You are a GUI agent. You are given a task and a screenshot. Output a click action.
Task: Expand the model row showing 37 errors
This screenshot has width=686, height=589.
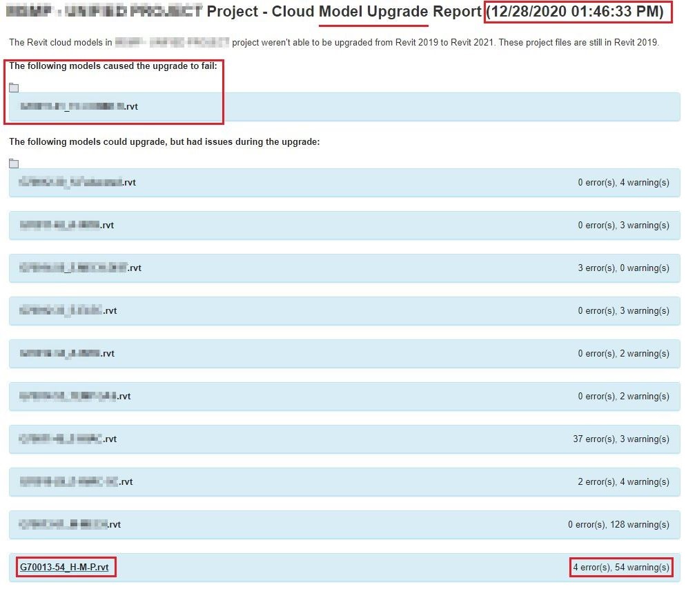[343, 439]
